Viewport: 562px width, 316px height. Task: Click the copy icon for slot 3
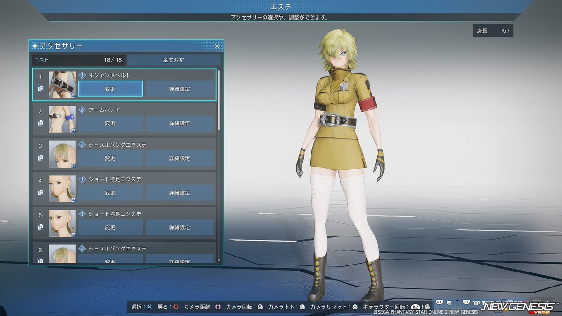[x=40, y=158]
